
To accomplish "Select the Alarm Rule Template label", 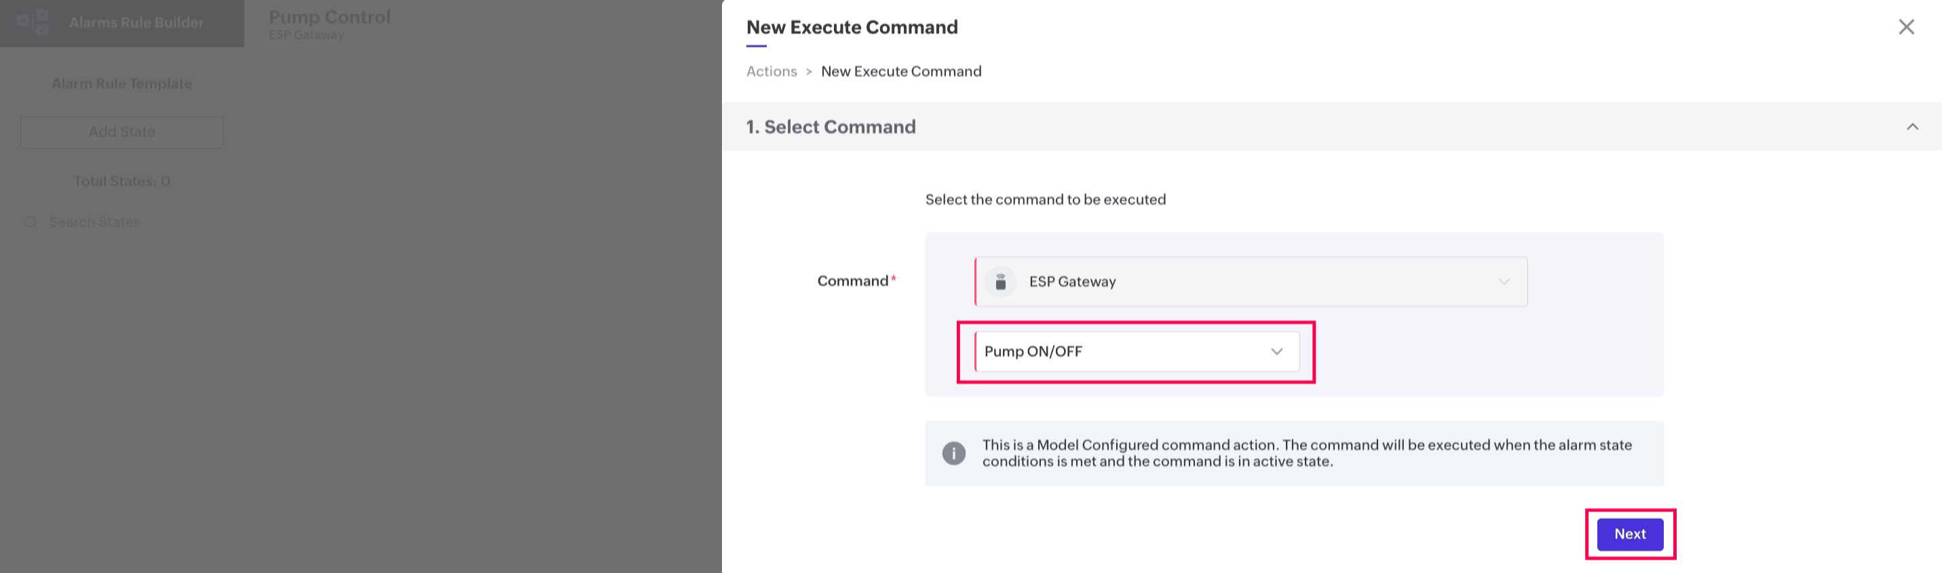I will (x=122, y=83).
